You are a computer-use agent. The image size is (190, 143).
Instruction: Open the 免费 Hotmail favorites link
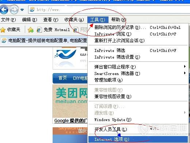click(53, 30)
